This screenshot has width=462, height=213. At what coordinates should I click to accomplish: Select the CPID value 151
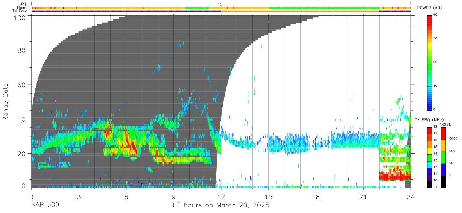[221, 4]
